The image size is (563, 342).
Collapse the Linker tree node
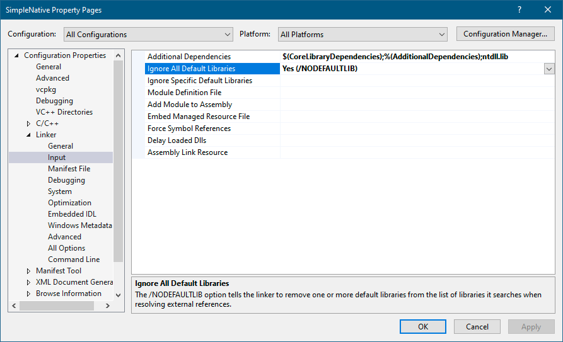coord(28,135)
